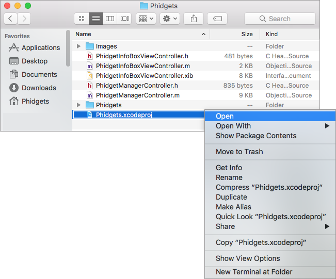Select the Images folder icon
The width and height of the screenshot is (336, 279).
pos(90,46)
